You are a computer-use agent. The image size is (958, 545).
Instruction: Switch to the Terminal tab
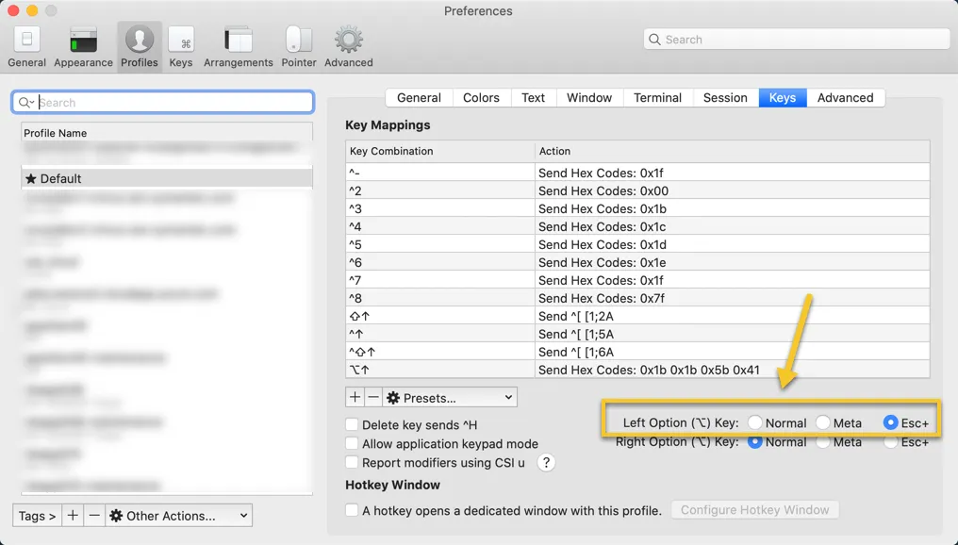click(657, 98)
